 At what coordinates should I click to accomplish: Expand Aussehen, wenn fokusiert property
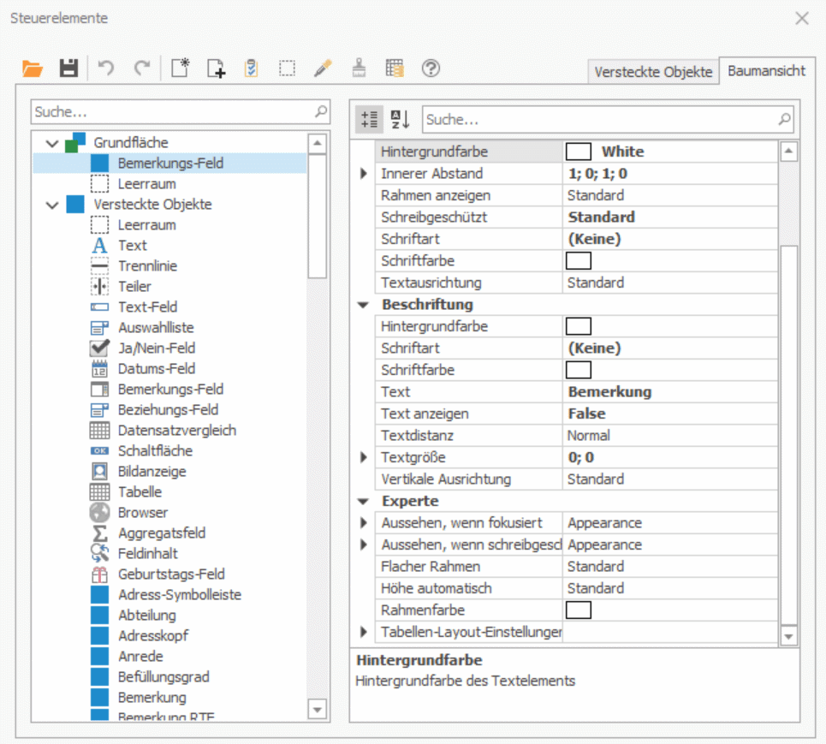[364, 523]
